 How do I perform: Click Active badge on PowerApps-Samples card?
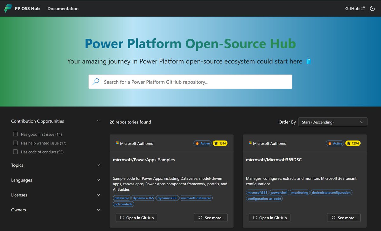click(203, 143)
